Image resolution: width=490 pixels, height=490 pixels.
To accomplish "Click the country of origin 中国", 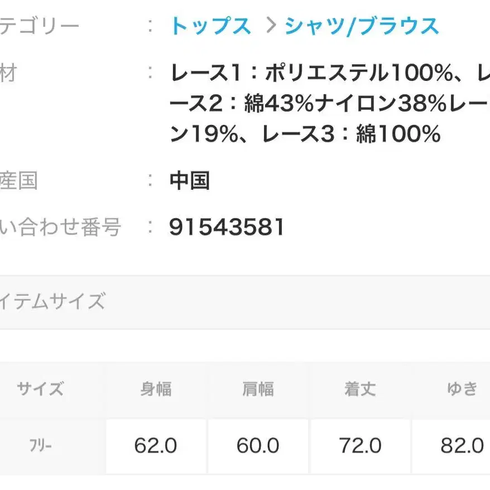I will (x=189, y=181).
